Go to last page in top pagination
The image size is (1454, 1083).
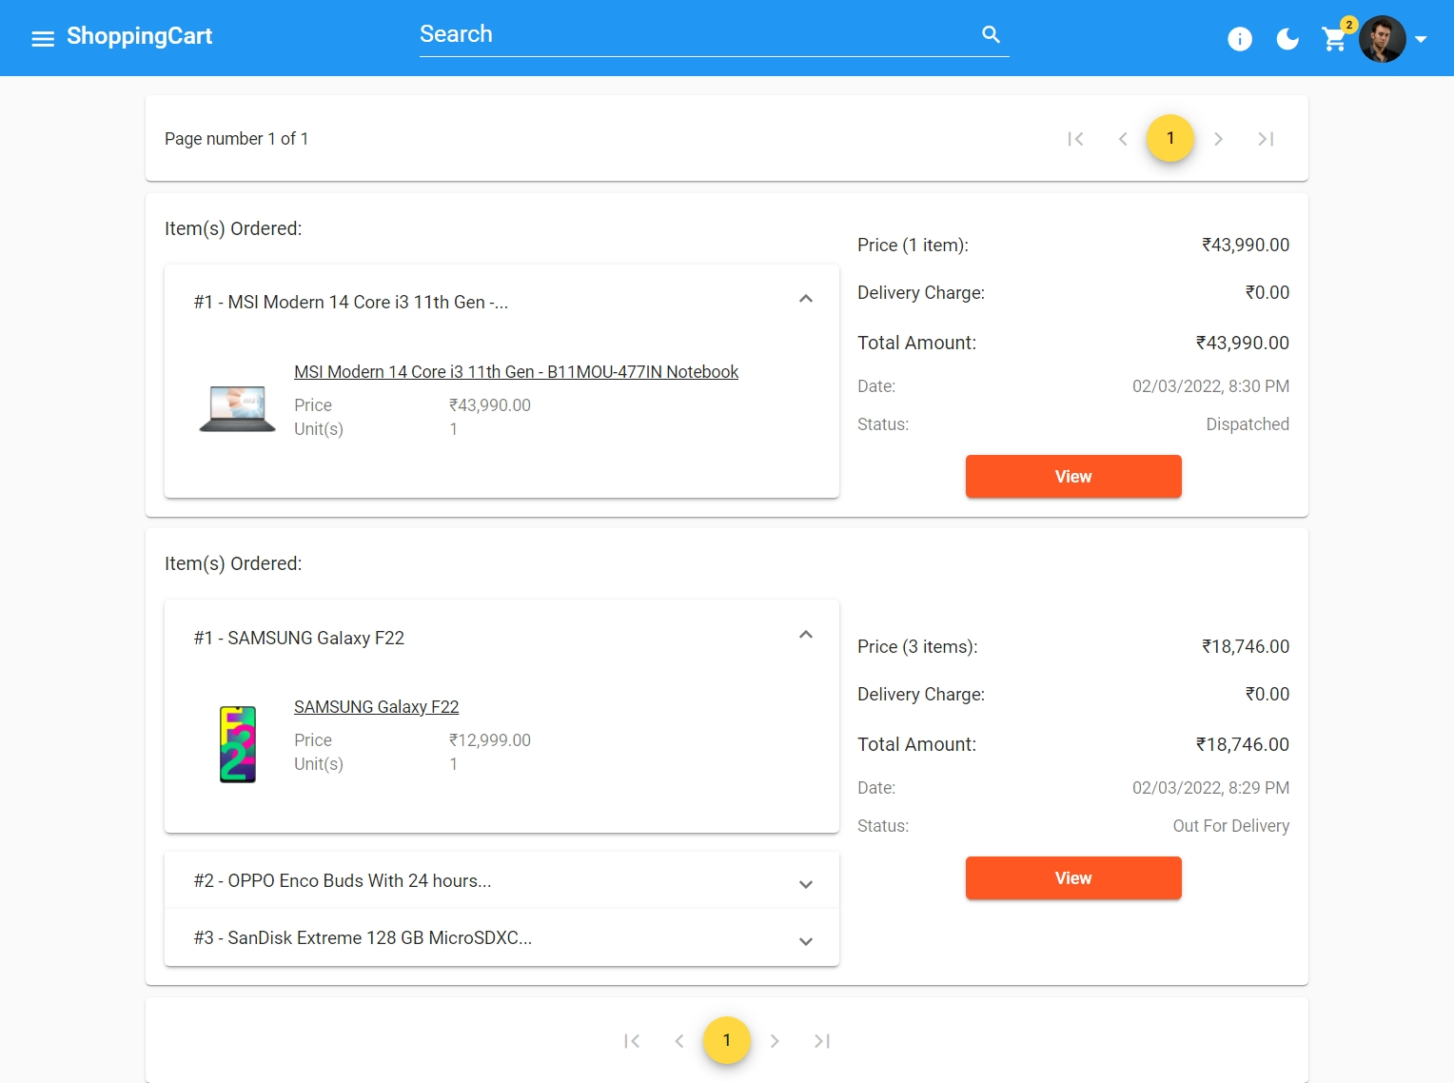(1266, 139)
